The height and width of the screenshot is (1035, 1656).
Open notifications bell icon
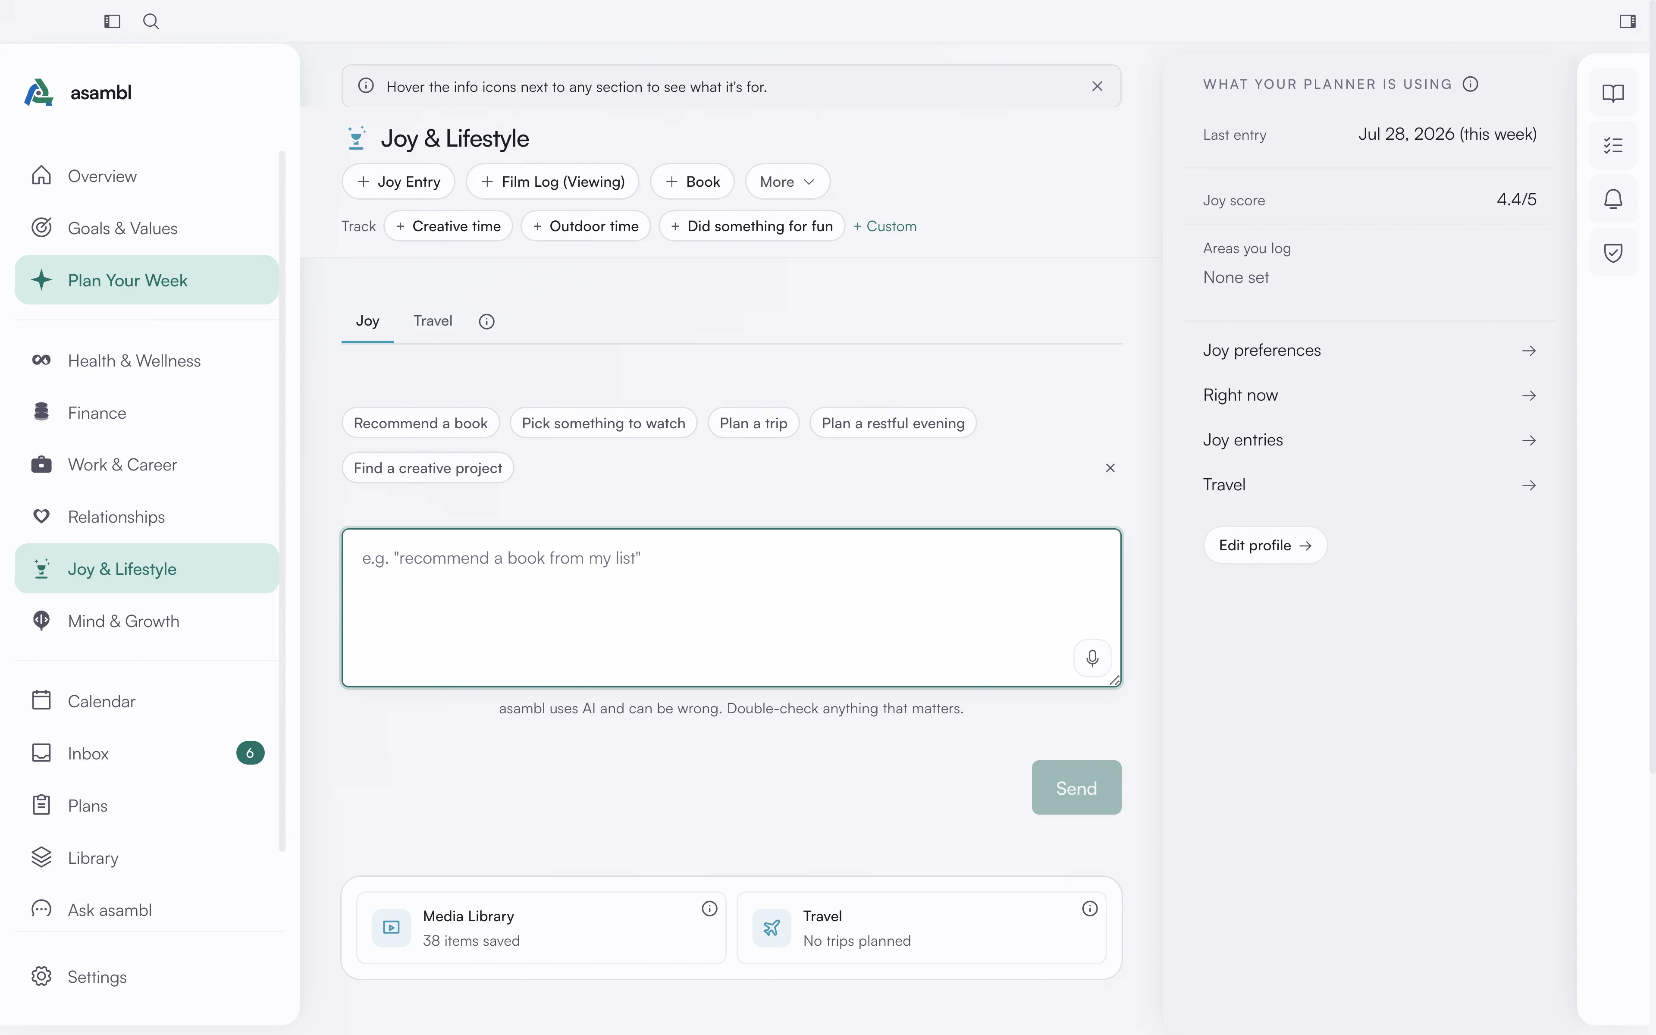coord(1613,198)
